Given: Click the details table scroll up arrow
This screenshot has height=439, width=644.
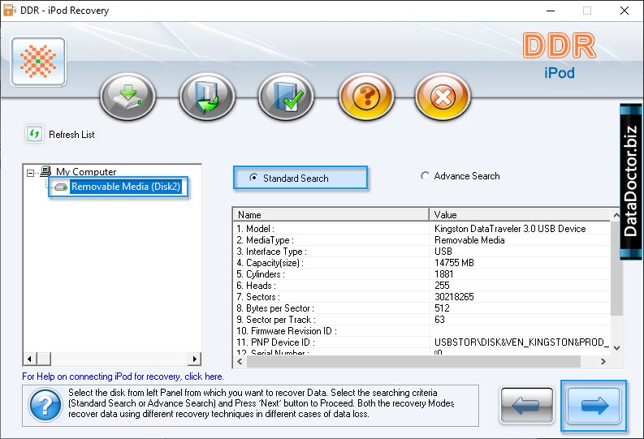Looking at the screenshot, I should tap(616, 215).
